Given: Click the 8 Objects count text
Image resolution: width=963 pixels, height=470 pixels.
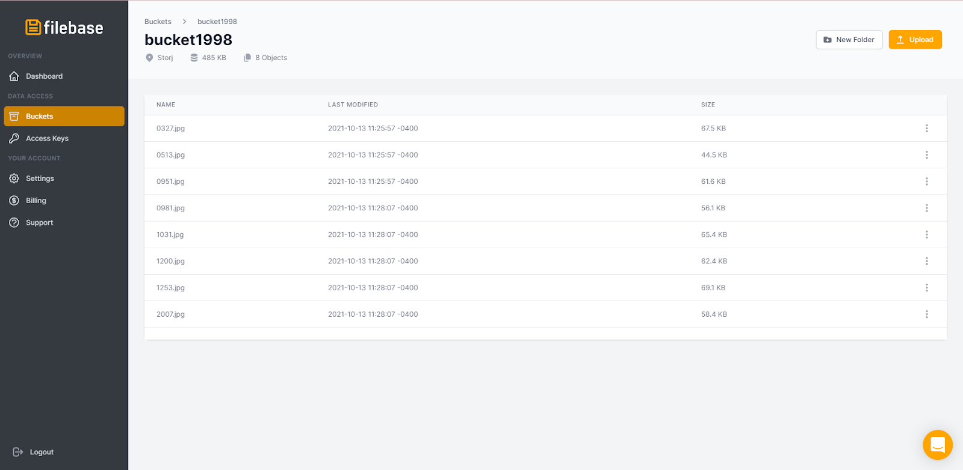Looking at the screenshot, I should [271, 58].
